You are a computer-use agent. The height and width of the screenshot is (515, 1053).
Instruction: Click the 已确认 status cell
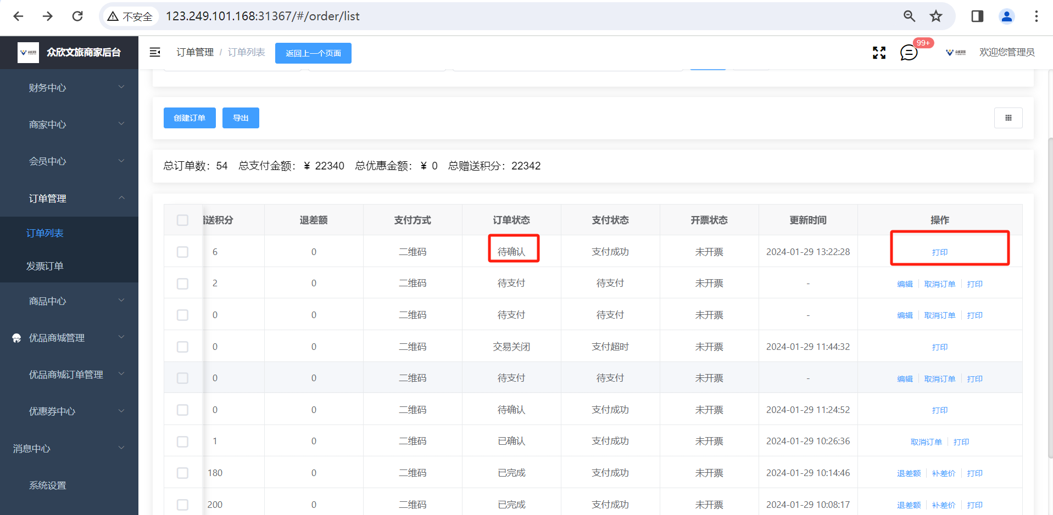click(x=511, y=441)
